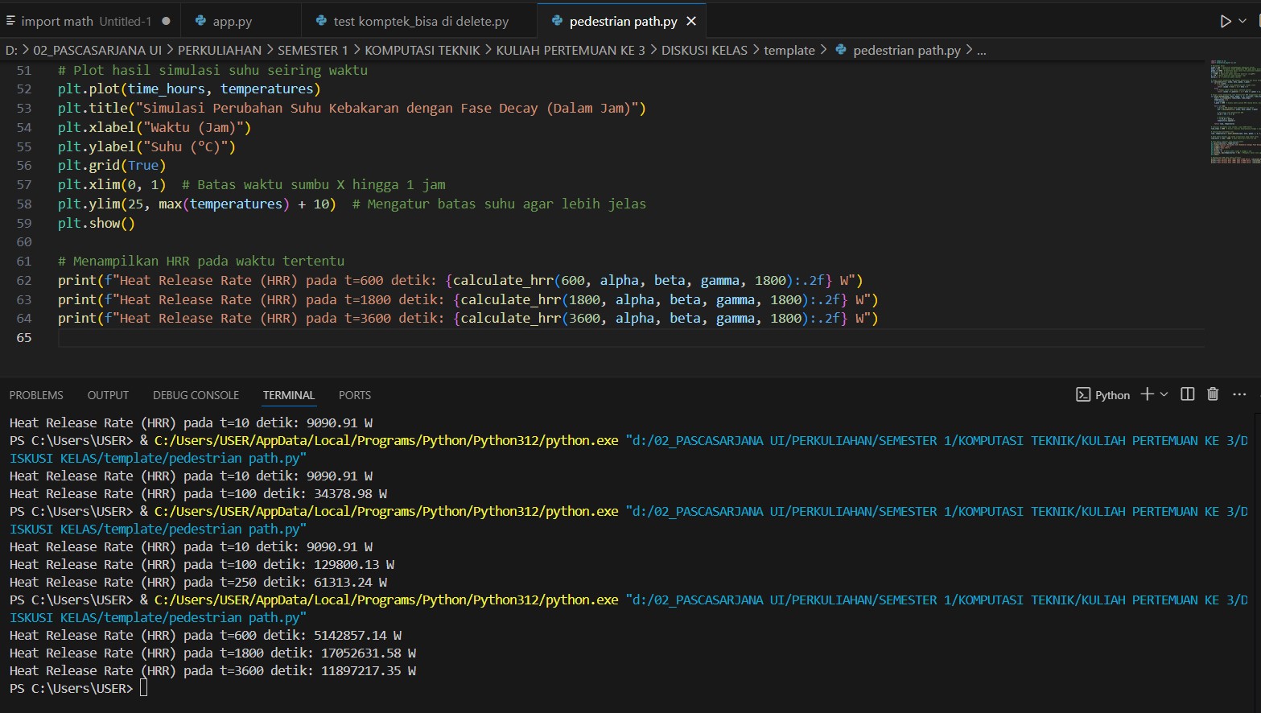The height and width of the screenshot is (713, 1261).
Task: Open the test komptek_bisa di delete.py tab
Action: pos(421,22)
